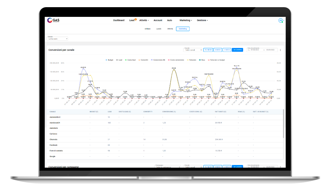Click the Facebook channel row
The width and height of the screenshot is (330, 189).
165,145
